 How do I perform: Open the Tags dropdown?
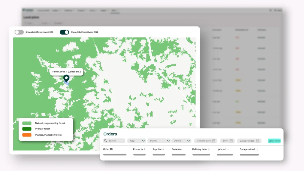tap(137, 141)
